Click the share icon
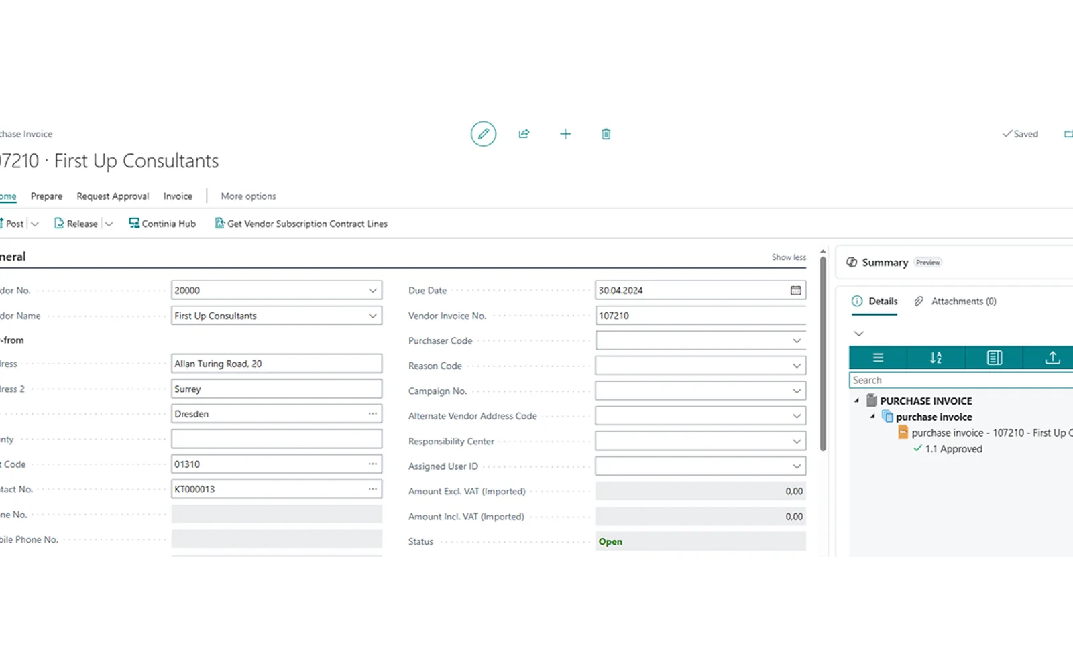The image size is (1073, 670). point(524,134)
